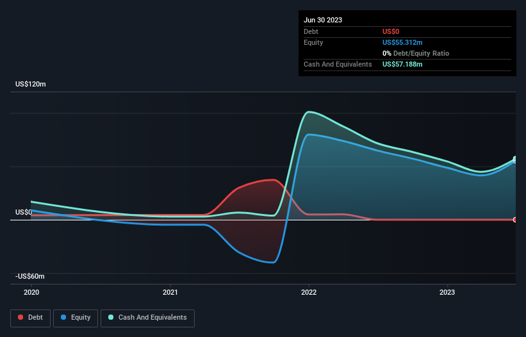This screenshot has height=337, width=526.
Task: Click the 2021 x-axis label
Action: [x=170, y=292]
